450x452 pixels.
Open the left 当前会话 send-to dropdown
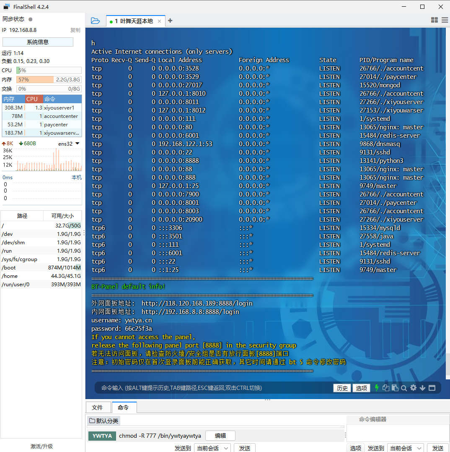212,448
